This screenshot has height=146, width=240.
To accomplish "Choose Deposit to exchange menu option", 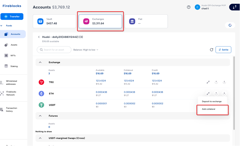I will coord(212,101).
